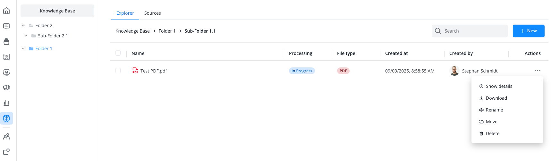Expand Sub-Folder 2.1 chevron
Screen dimensions: 551x161
[x=26, y=36]
